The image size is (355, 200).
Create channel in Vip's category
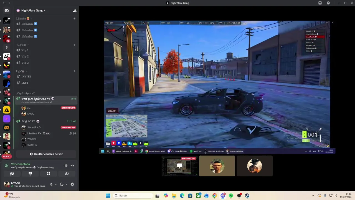pyautogui.click(x=74, y=45)
